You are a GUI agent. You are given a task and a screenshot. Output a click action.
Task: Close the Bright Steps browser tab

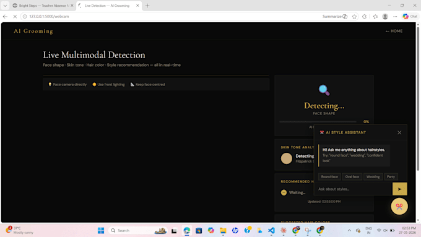72,6
